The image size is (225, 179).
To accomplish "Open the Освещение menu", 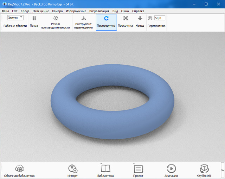I will (x=41, y=11).
